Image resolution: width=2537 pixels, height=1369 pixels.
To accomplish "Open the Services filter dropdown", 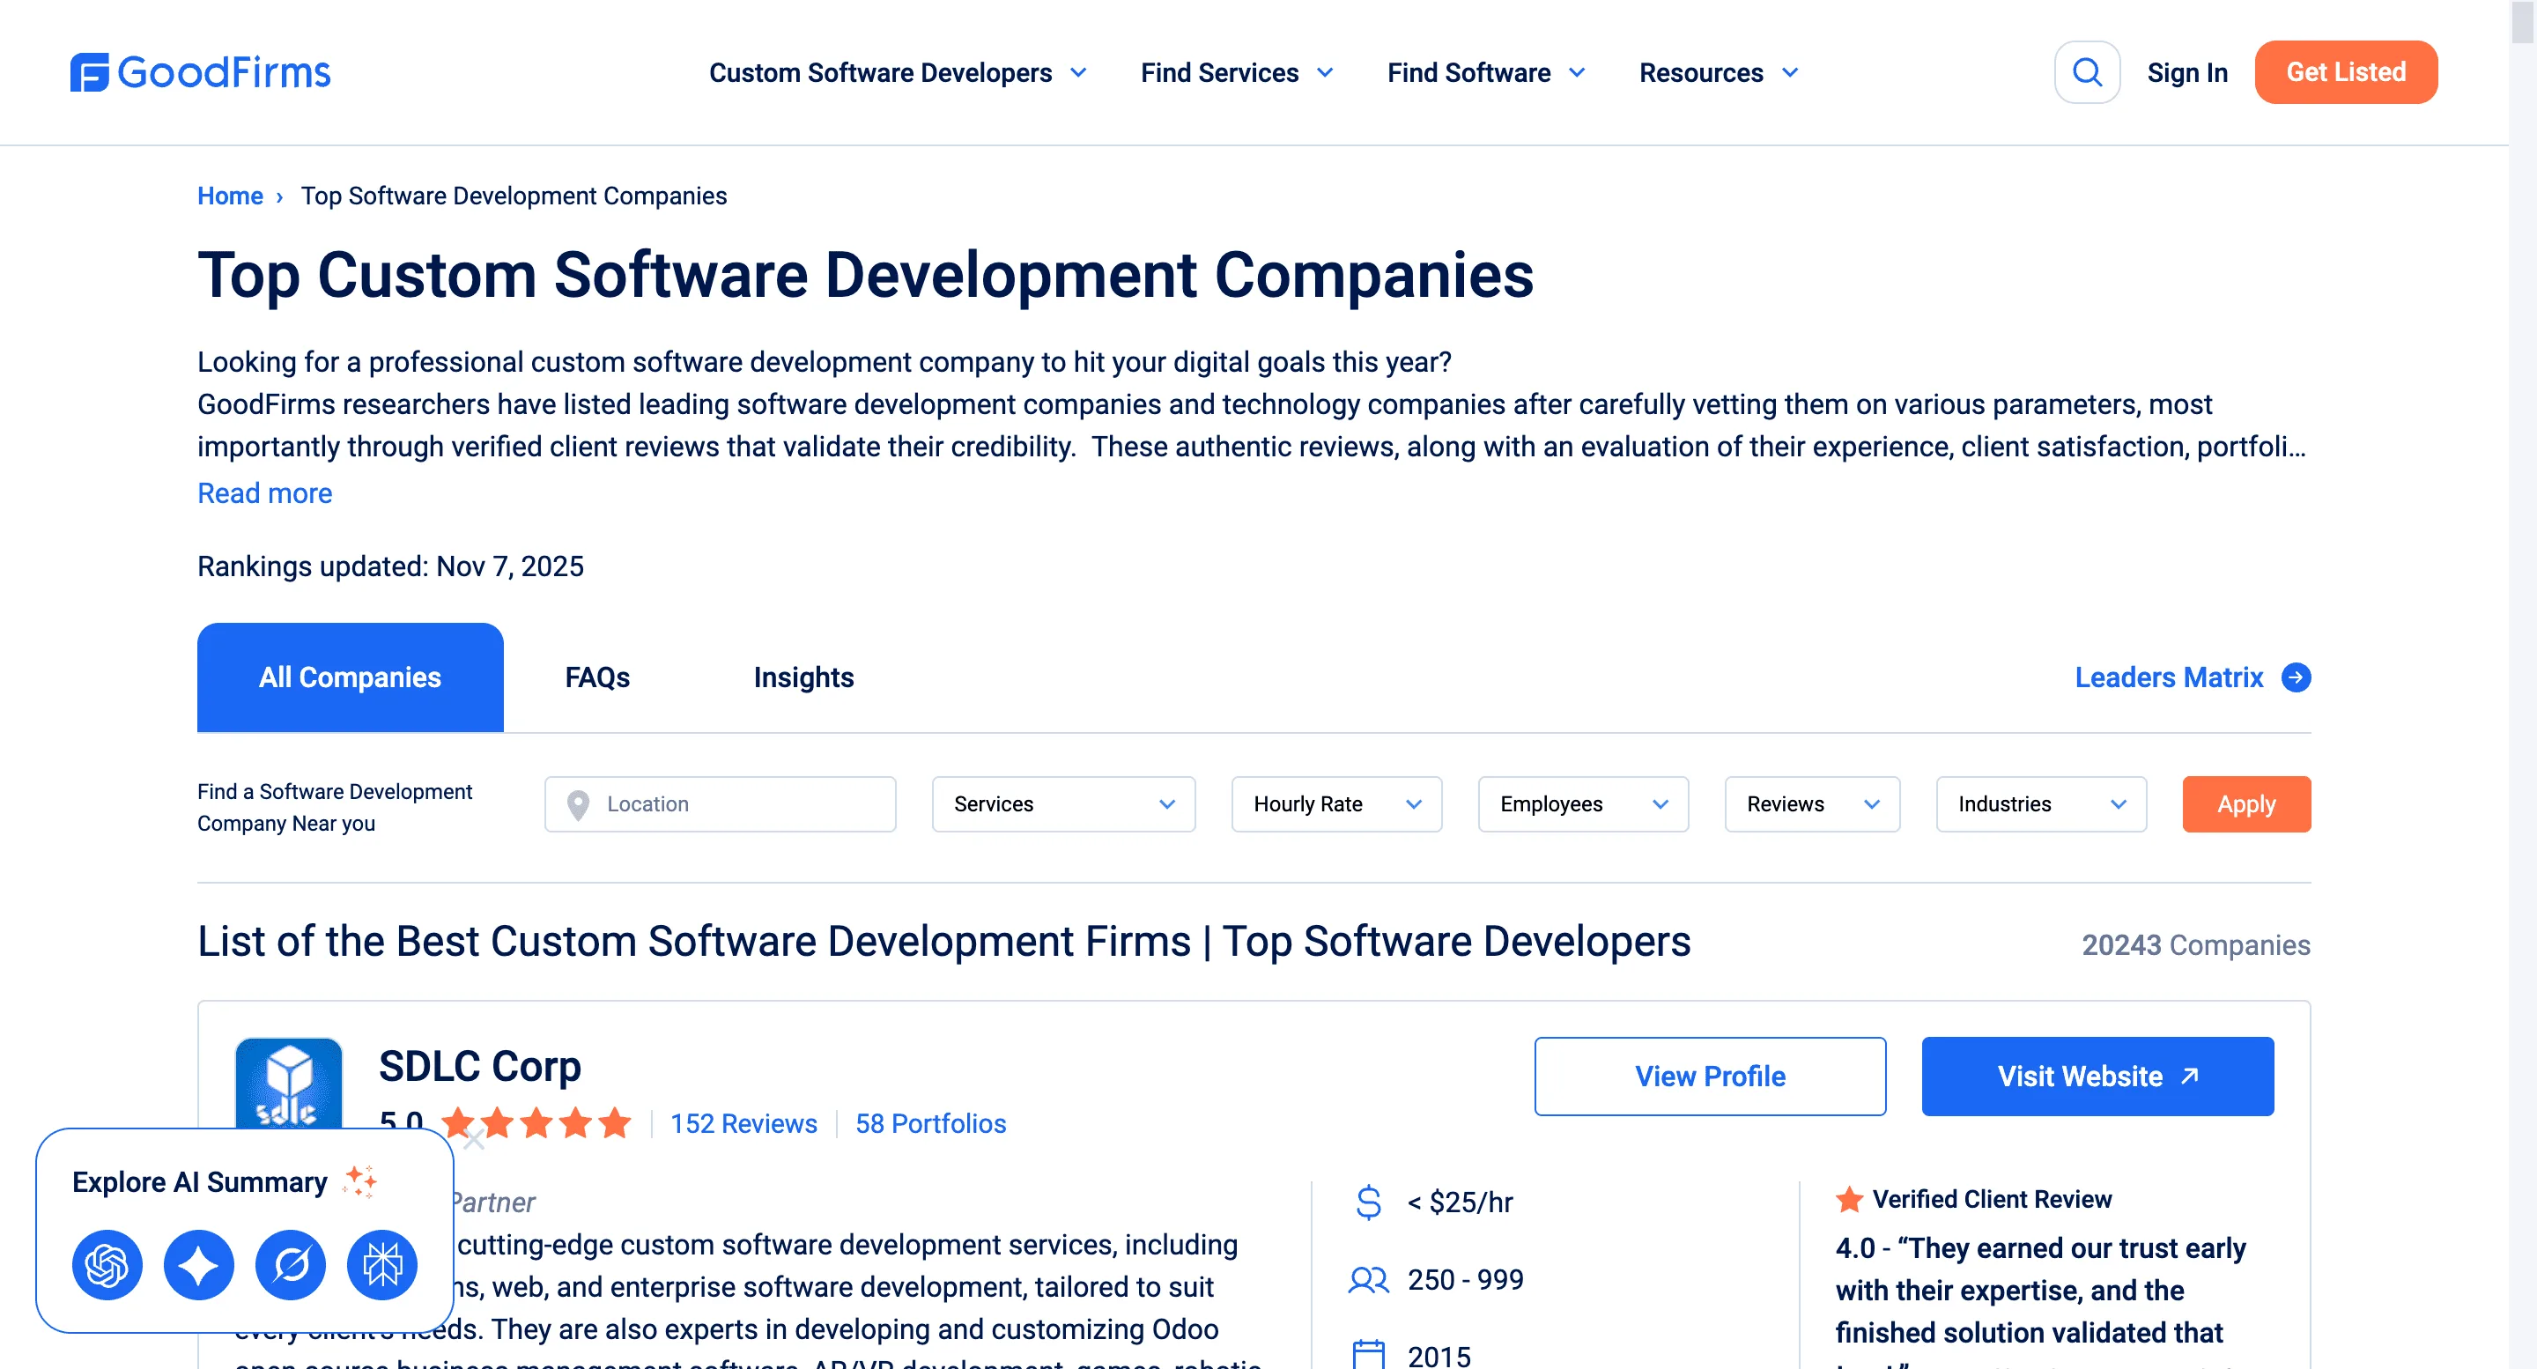I will [x=1062, y=803].
